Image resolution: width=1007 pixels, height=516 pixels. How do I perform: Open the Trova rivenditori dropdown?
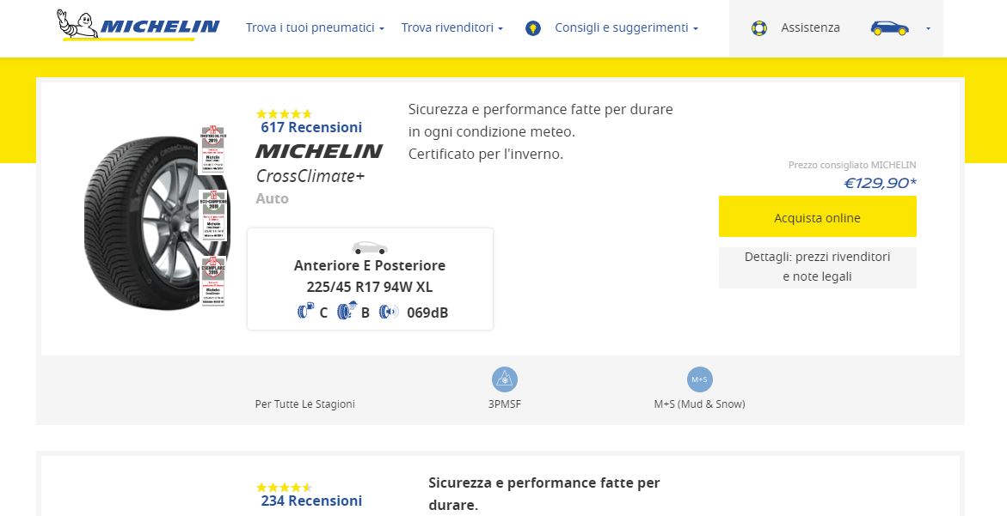pyautogui.click(x=451, y=28)
